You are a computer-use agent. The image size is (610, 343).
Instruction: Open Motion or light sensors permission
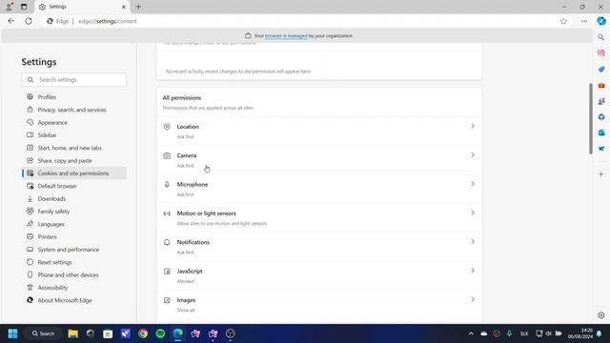tap(319, 218)
